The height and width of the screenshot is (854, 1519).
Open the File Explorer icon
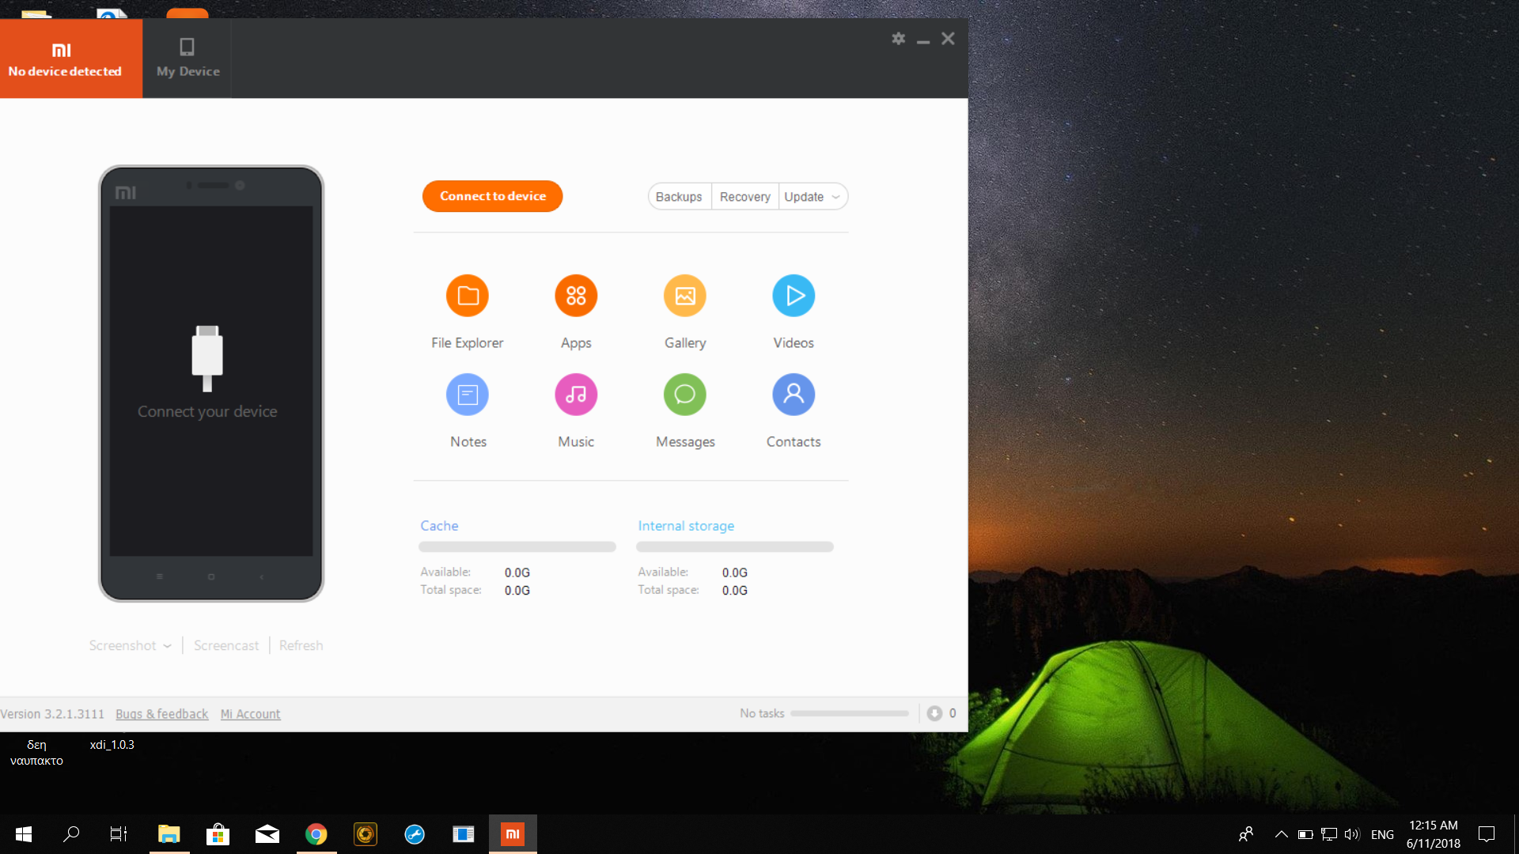pos(467,296)
